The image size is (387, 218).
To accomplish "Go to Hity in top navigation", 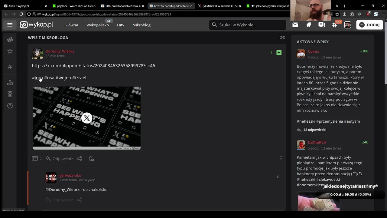I will 121,25.
